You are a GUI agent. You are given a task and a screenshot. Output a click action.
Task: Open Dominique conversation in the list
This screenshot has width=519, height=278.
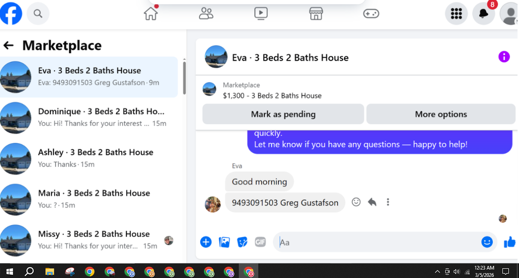89,118
